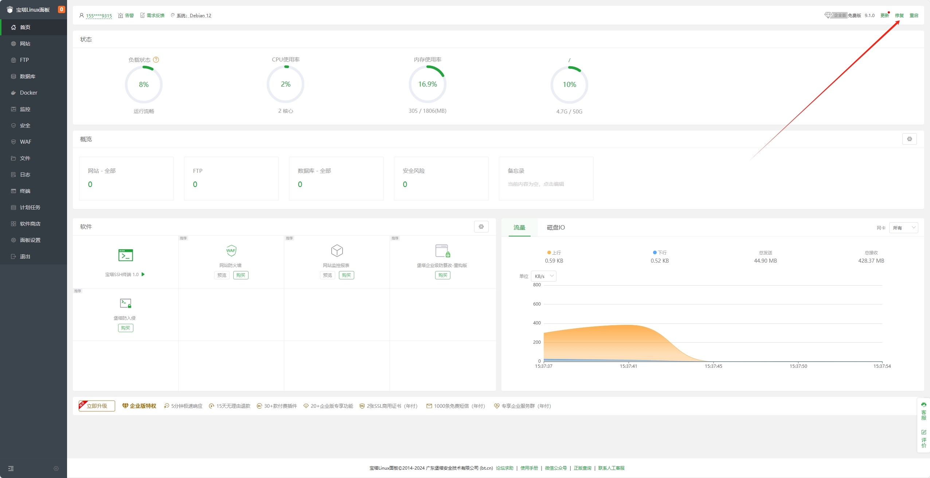The width and height of the screenshot is (930, 478).
Task: Open the 宝塔SSH终端 software icon
Action: tap(125, 255)
